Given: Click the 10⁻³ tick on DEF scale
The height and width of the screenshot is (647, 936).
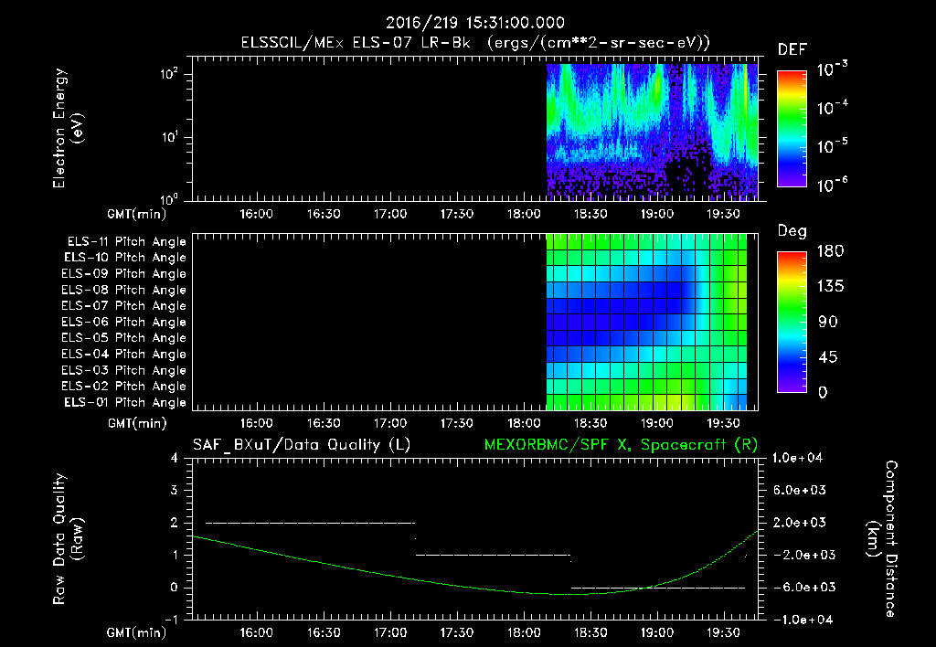Looking at the screenshot, I should [833, 69].
